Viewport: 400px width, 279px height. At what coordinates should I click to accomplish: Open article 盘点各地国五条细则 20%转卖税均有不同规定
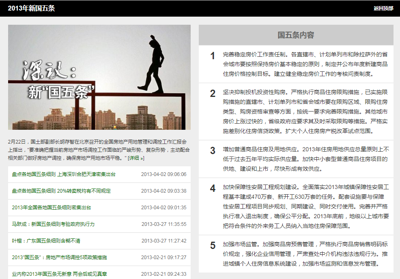click(61, 191)
